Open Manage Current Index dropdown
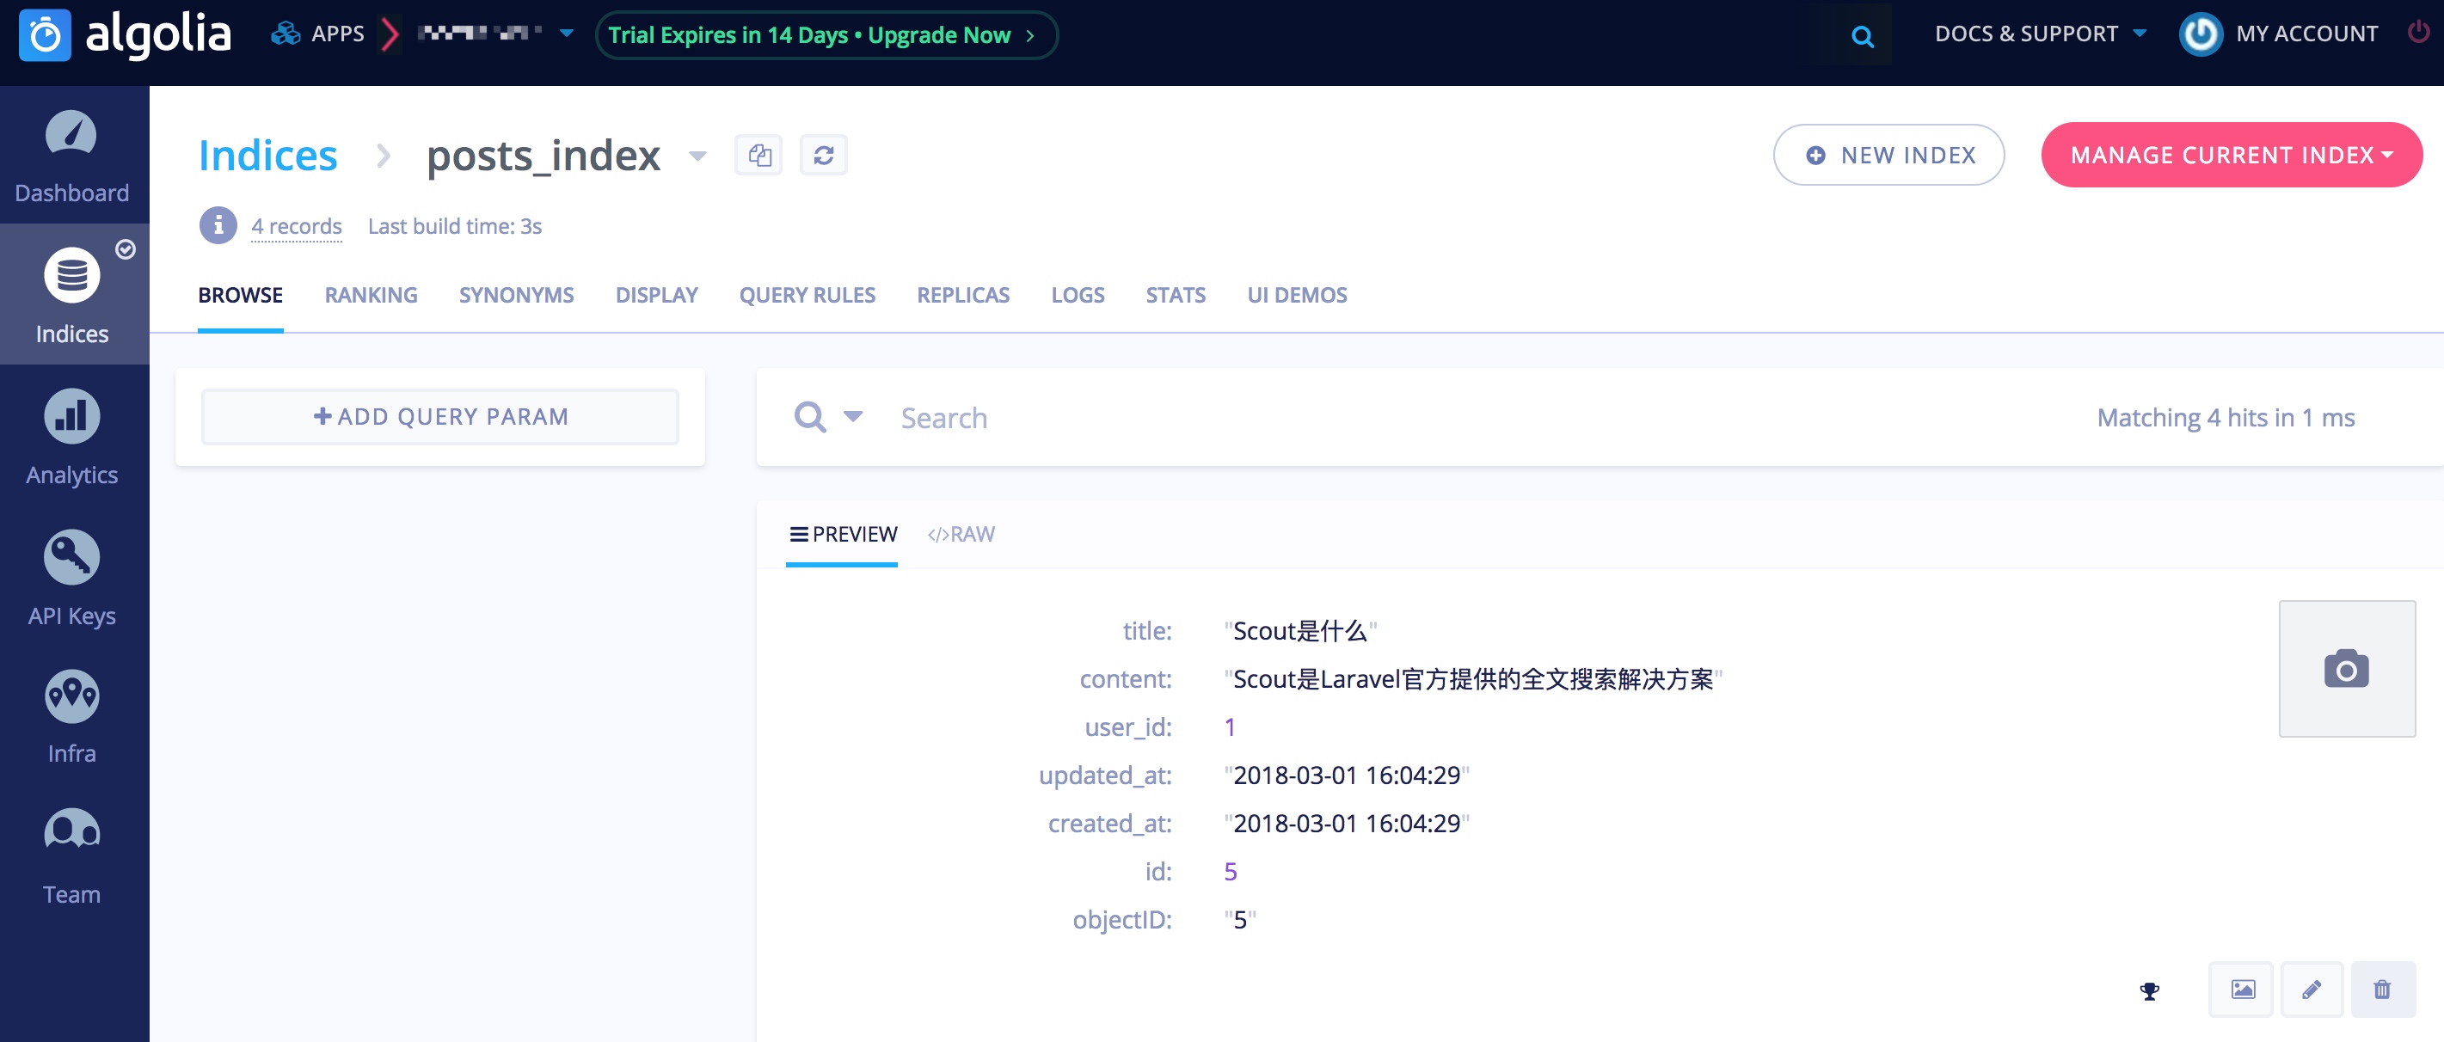This screenshot has width=2444, height=1042. [2231, 155]
